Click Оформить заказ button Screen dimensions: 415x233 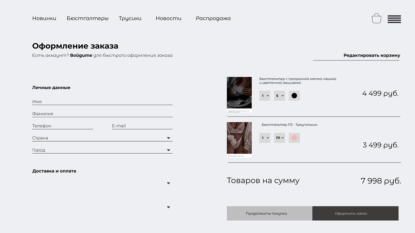point(355,213)
